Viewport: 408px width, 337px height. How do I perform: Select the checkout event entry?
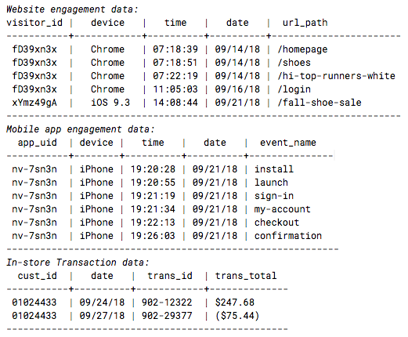pyautogui.click(x=276, y=223)
